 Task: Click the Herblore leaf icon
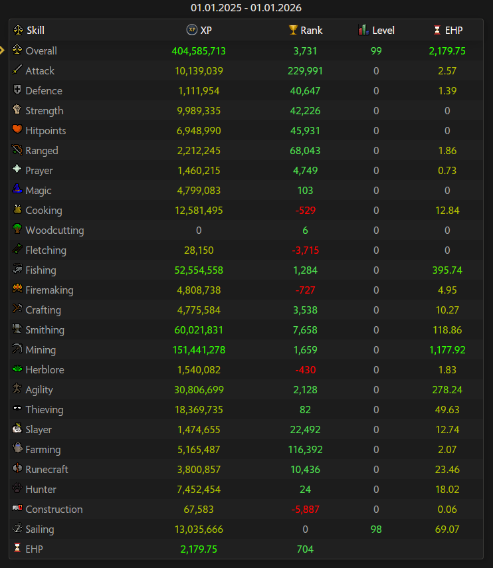17,369
